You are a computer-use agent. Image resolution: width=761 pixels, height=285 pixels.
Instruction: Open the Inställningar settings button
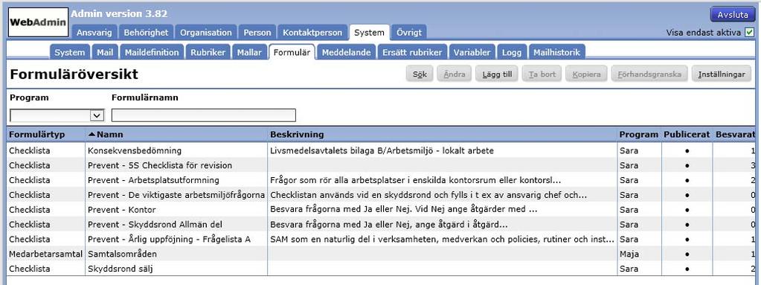pyautogui.click(x=722, y=74)
